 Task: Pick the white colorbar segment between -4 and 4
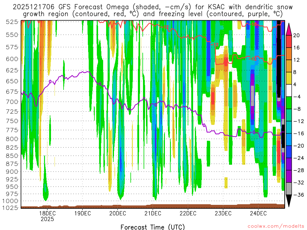tap(289, 90)
